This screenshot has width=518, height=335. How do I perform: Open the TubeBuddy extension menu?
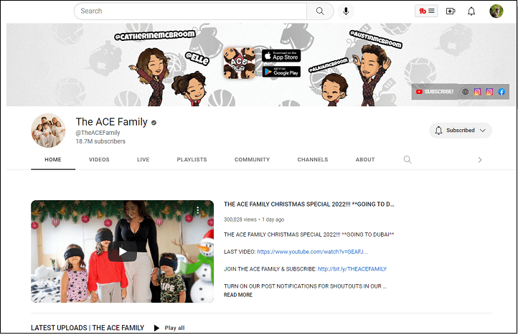426,11
